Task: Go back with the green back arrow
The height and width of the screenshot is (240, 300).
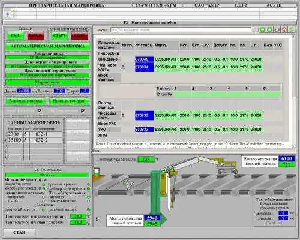Action: pyautogui.click(x=262, y=30)
